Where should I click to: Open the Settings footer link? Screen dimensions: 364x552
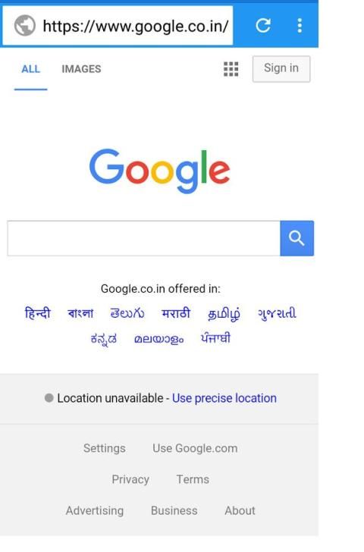[104, 448]
